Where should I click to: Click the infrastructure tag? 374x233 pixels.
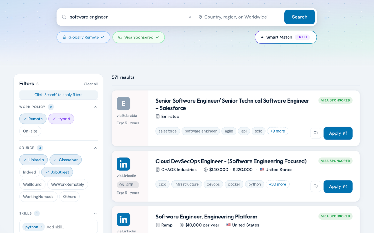point(187,184)
